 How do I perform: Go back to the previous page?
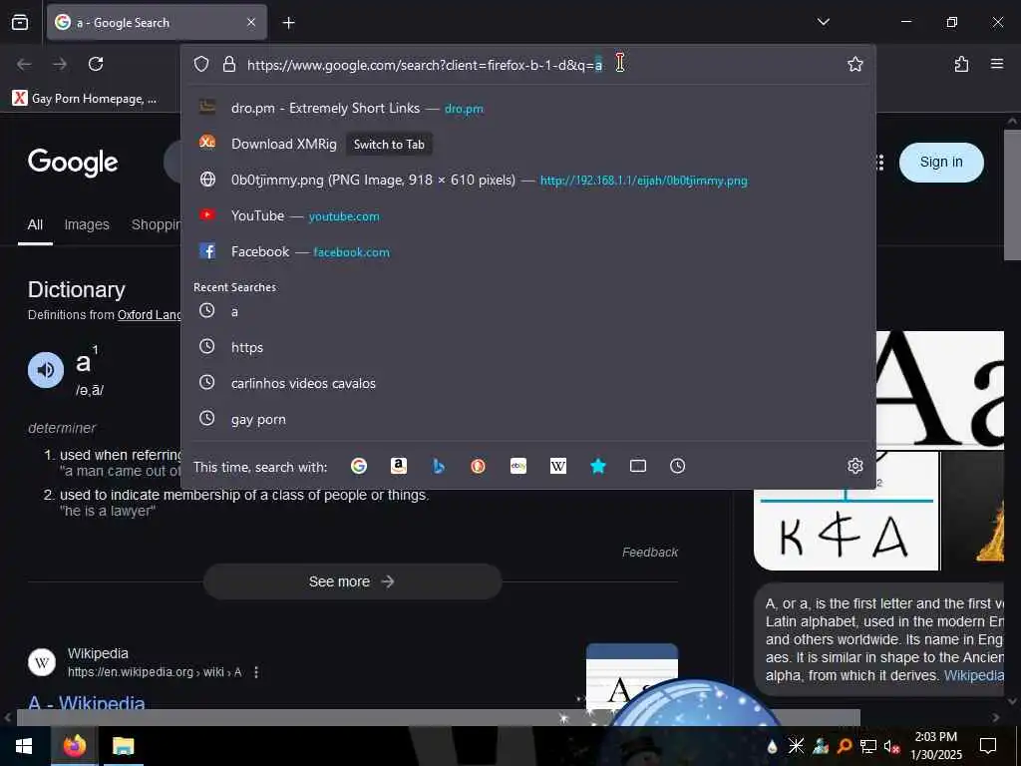tap(24, 64)
